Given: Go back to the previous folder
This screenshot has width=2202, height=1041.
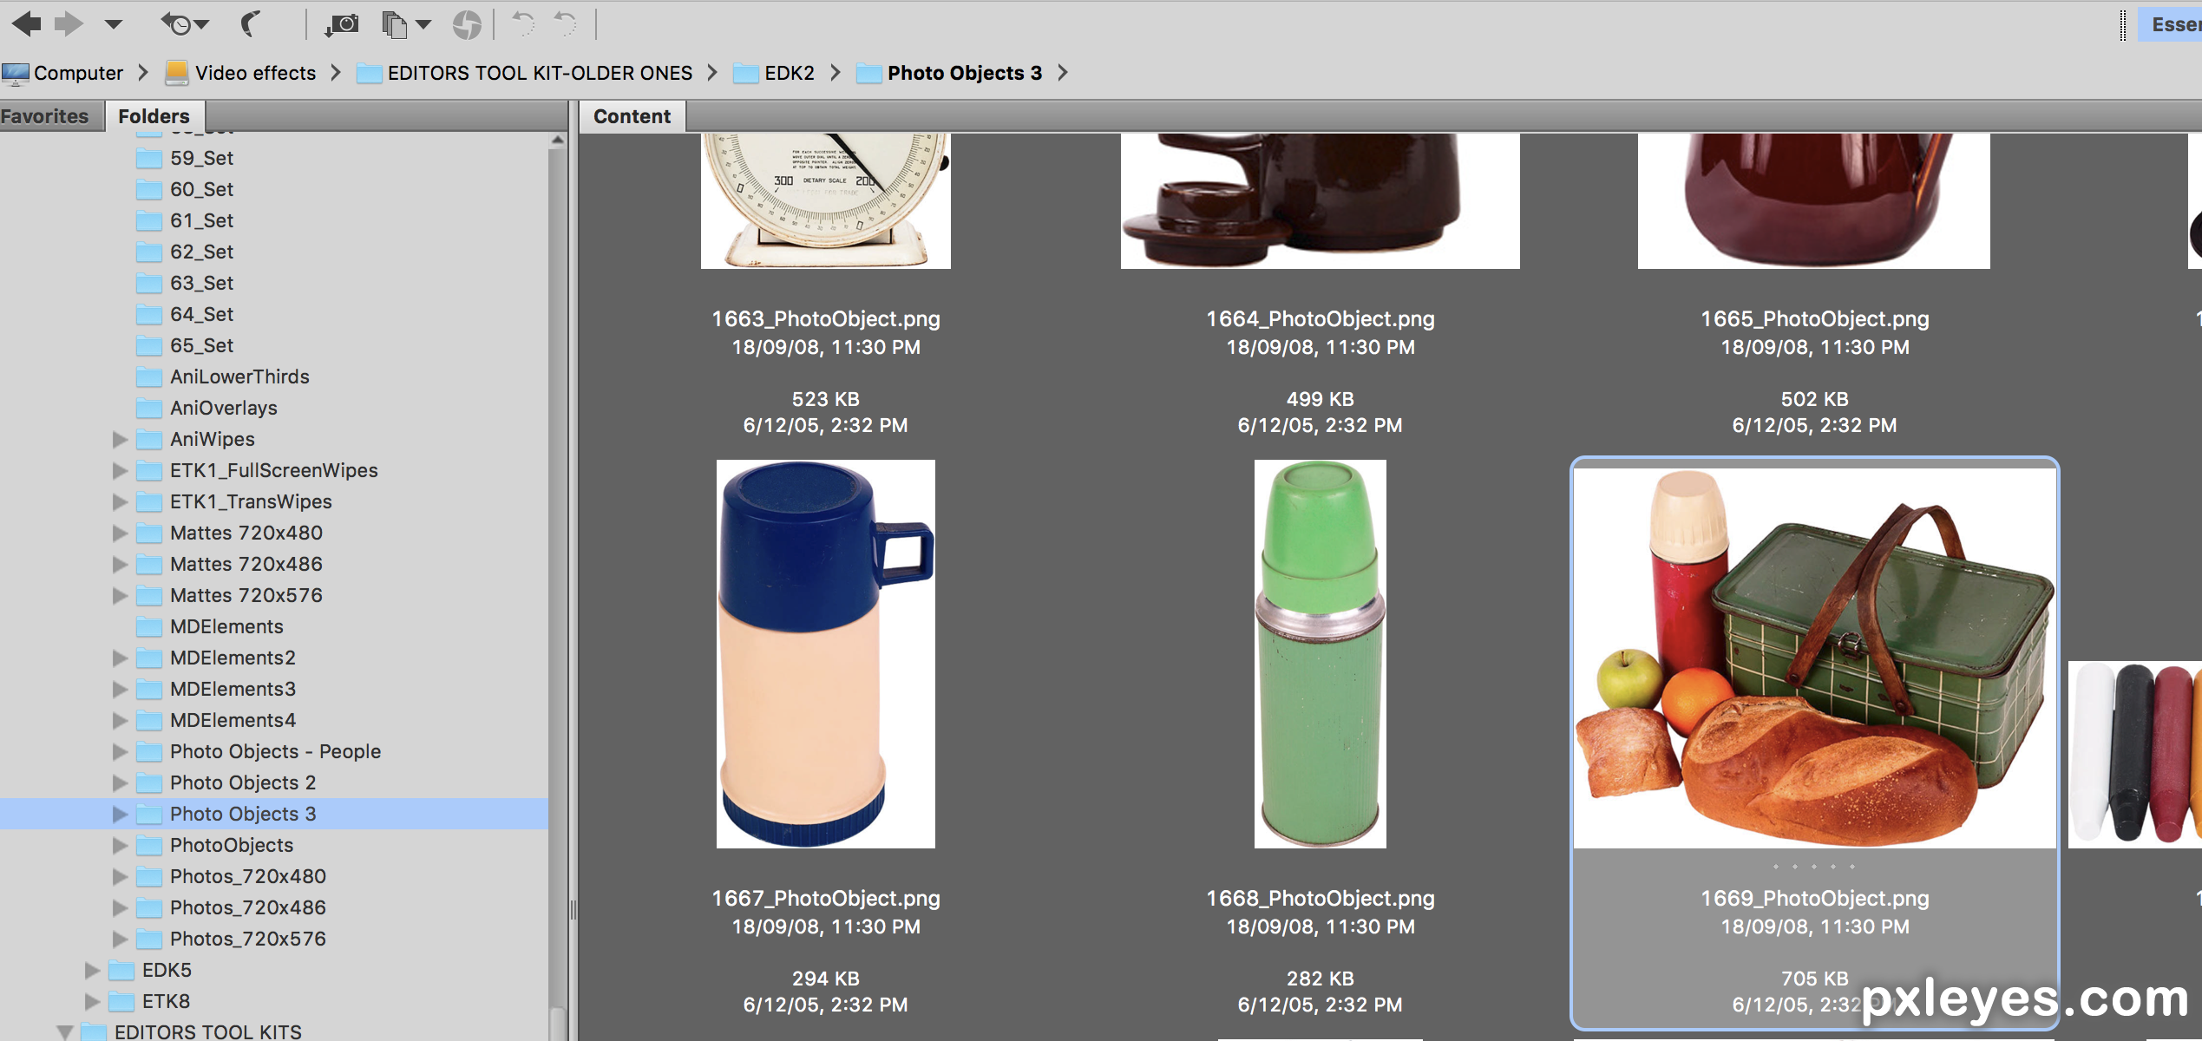Looking at the screenshot, I should click(x=27, y=24).
